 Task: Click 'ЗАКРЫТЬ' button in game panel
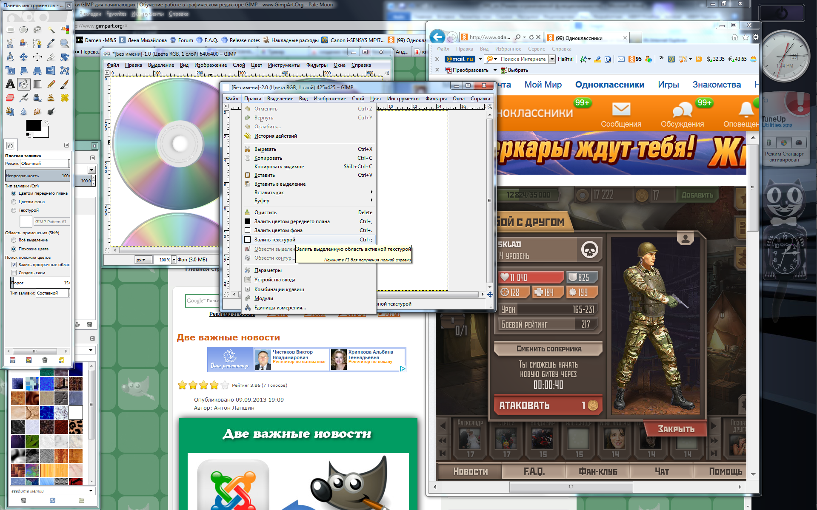point(676,429)
